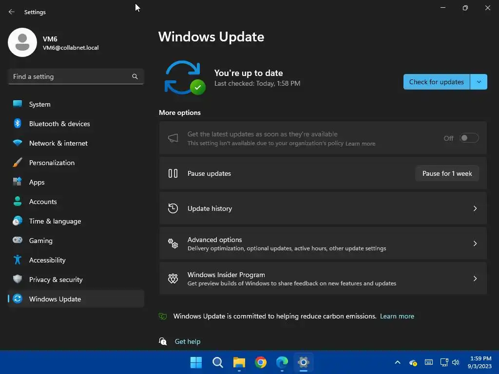Image resolution: width=499 pixels, height=374 pixels.
Task: Expand Update history chevron
Action: click(x=475, y=208)
